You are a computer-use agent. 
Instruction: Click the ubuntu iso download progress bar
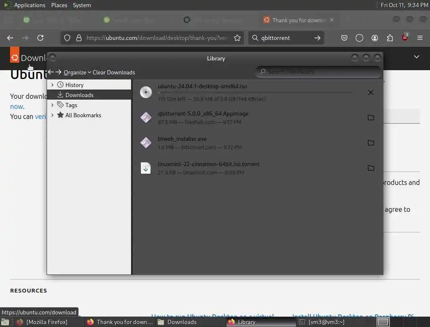[254, 92]
